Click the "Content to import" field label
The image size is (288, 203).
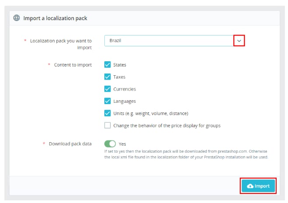click(x=73, y=65)
